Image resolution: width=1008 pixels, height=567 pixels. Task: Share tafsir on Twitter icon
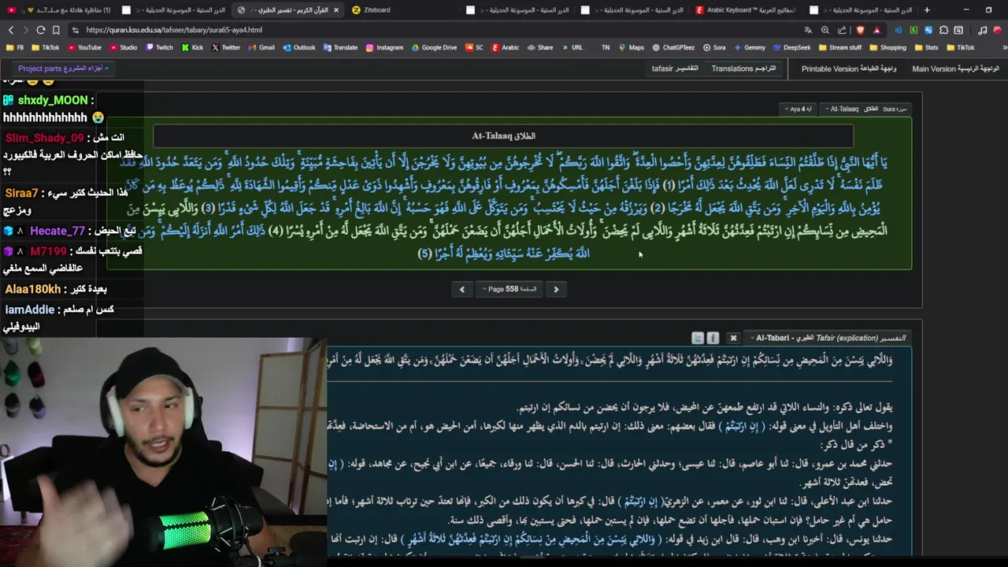click(x=698, y=338)
